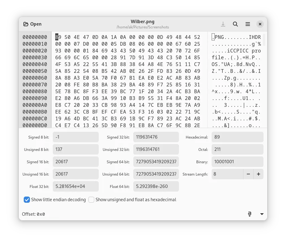Click the Binary value field
Viewport: 286px width, 241px height.
[237, 162]
